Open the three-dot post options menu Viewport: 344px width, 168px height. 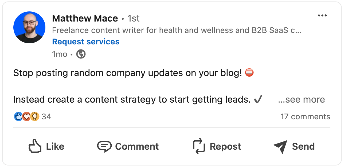tap(322, 15)
